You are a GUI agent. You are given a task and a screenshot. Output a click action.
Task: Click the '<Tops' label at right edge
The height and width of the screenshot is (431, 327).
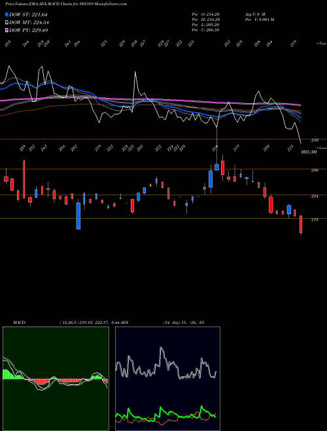pyautogui.click(x=321, y=44)
